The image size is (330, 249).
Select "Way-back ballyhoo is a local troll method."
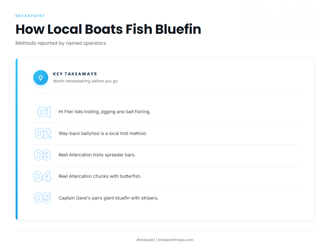coord(103,134)
